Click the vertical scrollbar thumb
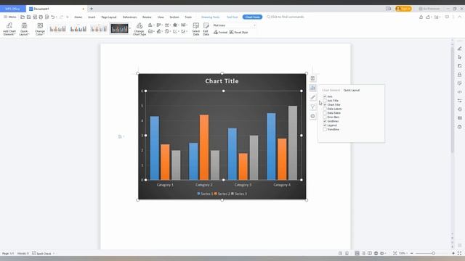Screen dimensions: 465x261 (452, 99)
